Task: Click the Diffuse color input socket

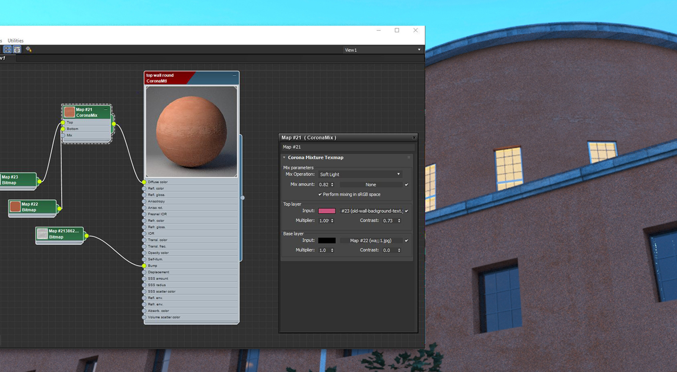Action: pyautogui.click(x=144, y=182)
